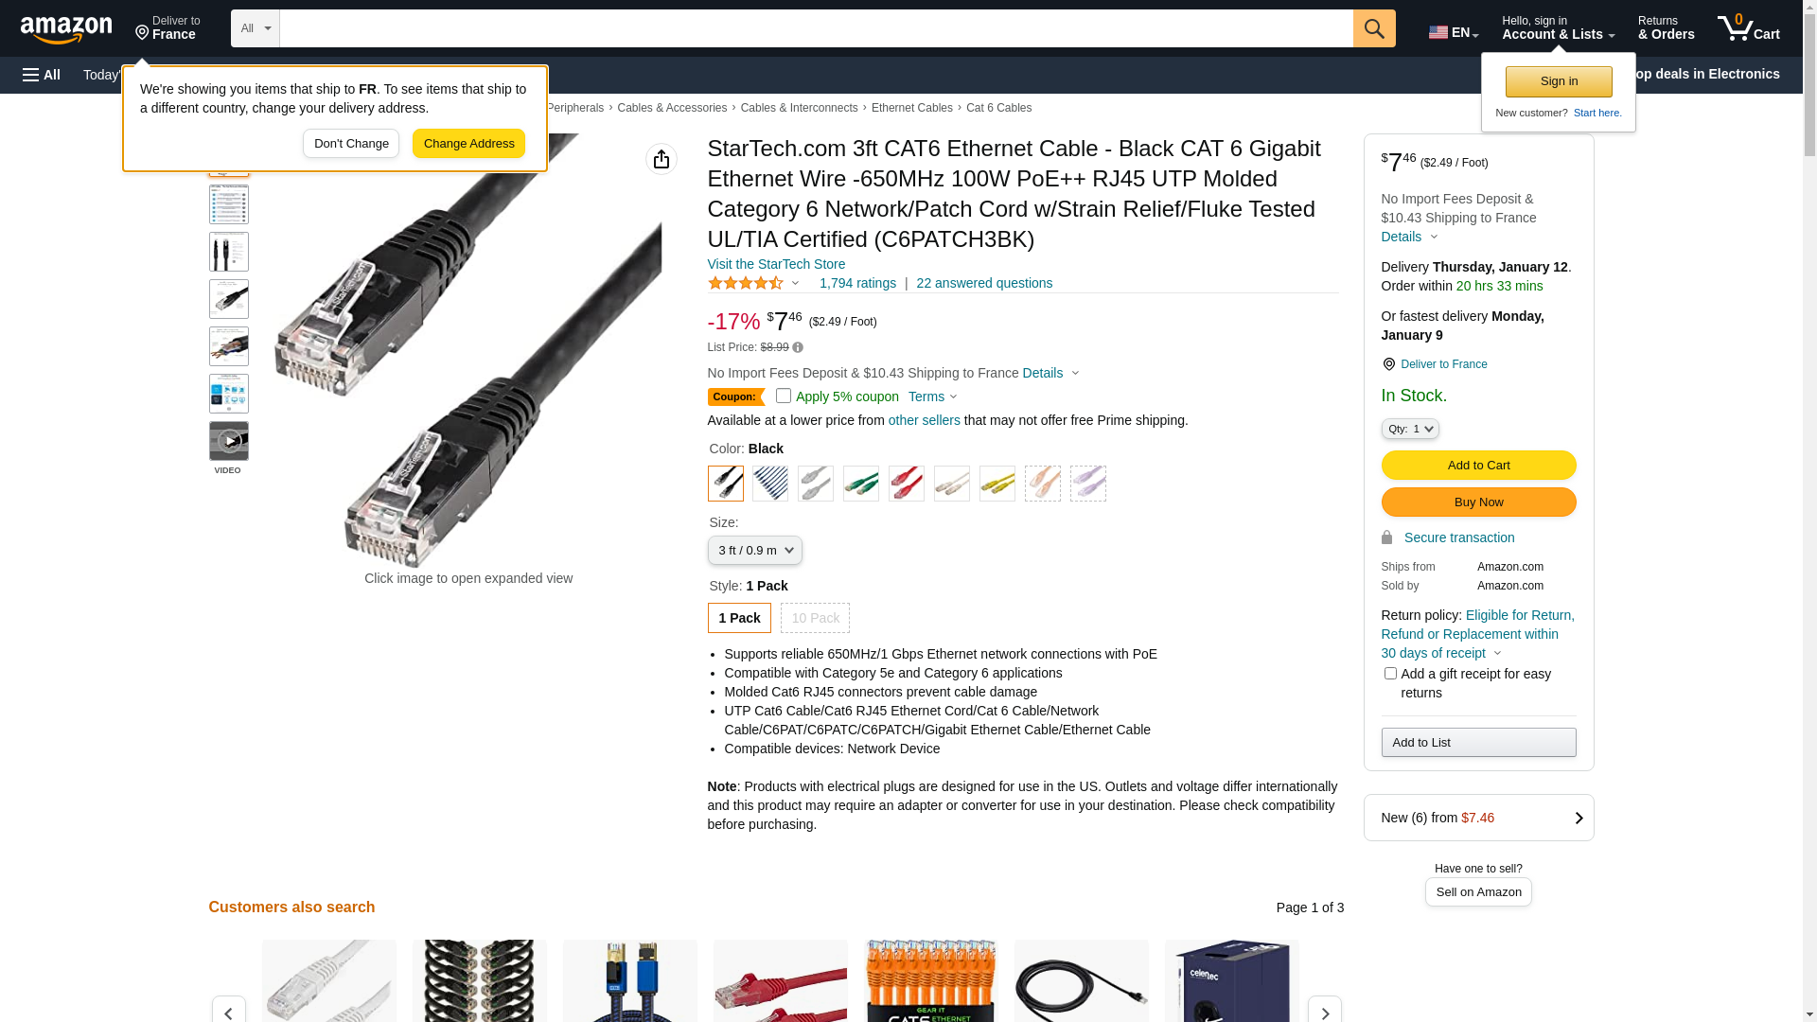
Task: Click the list price info icon
Action: (x=798, y=348)
